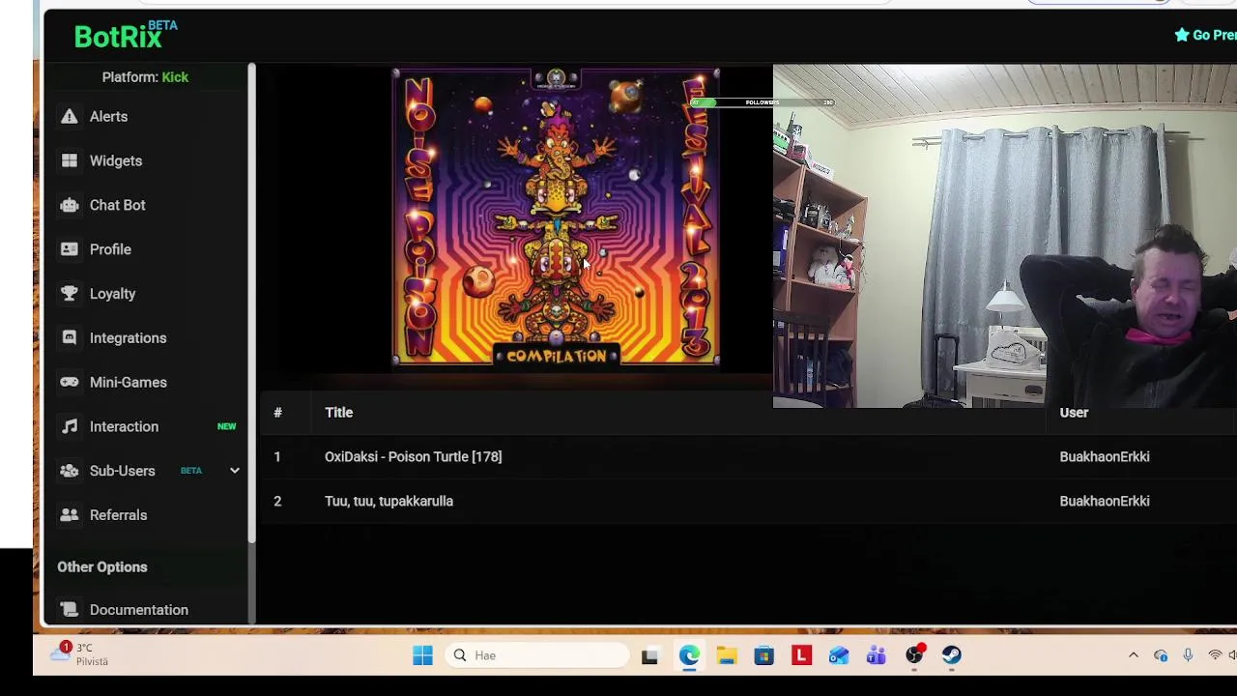Open the Windows Start menu
The image size is (1237, 696).
click(422, 655)
